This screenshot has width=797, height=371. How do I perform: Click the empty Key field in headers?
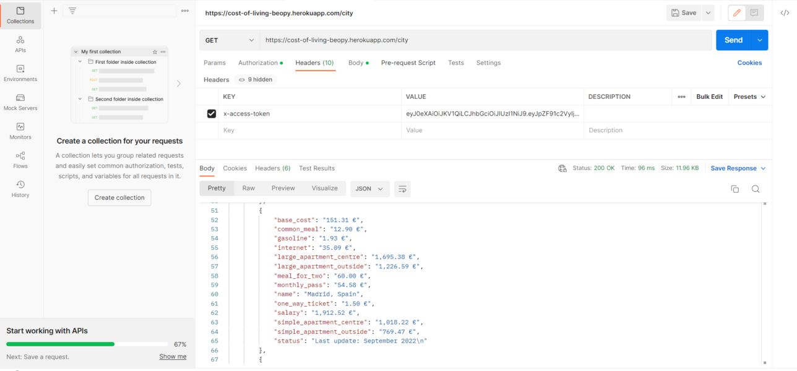pyautogui.click(x=309, y=130)
